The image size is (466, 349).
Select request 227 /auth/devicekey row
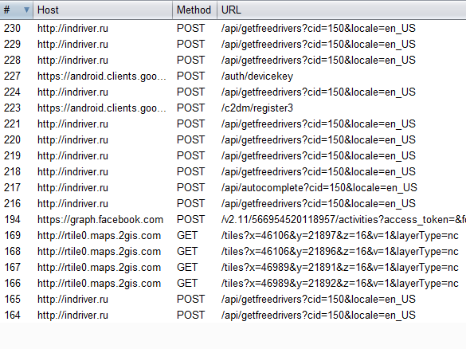[x=233, y=76]
